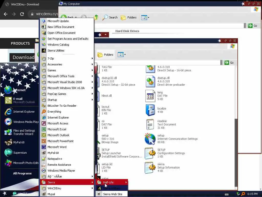The width and height of the screenshot is (262, 197).
Task: Click Go in the front Explorer address bar
Action: pos(229,63)
